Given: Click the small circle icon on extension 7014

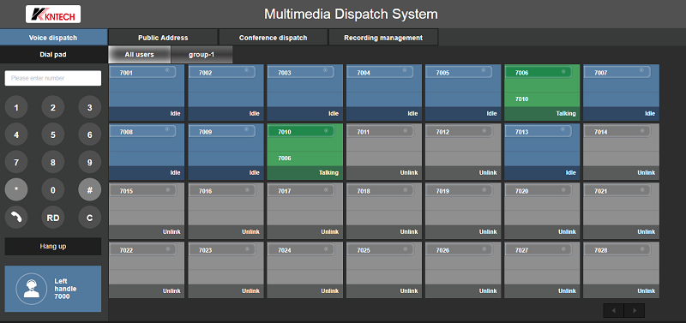Looking at the screenshot, I should pyautogui.click(x=642, y=130).
